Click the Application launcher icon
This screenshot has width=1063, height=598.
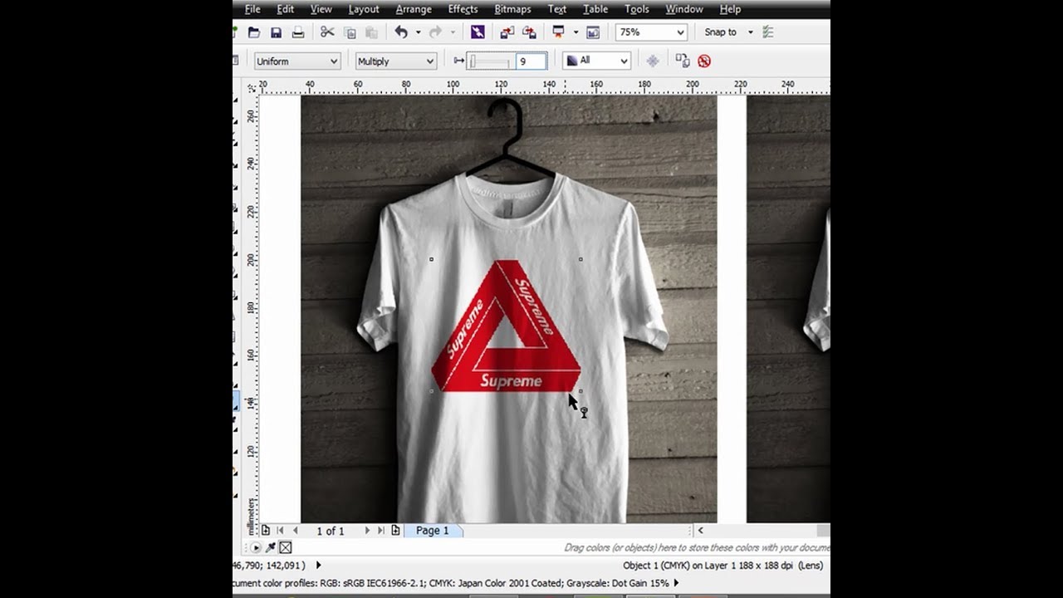tap(558, 32)
